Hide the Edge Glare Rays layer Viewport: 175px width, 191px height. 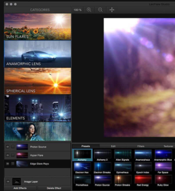coord(7,163)
